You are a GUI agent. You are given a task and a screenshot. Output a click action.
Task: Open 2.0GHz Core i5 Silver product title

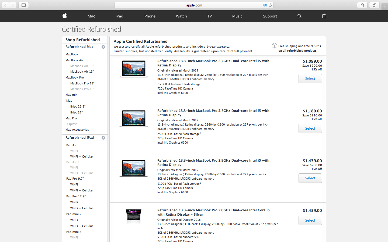click(213, 212)
